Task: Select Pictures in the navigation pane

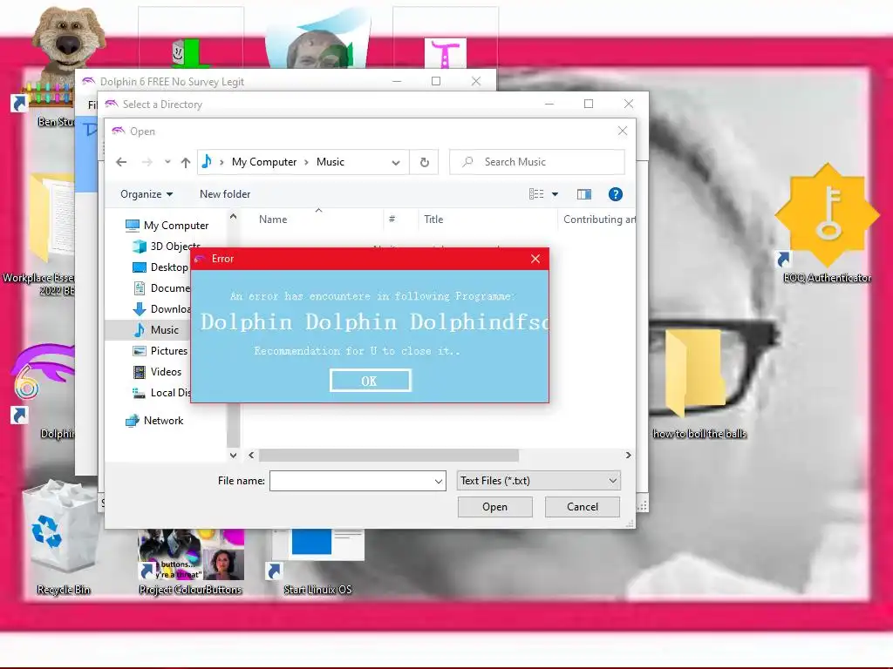Action: [x=160, y=351]
